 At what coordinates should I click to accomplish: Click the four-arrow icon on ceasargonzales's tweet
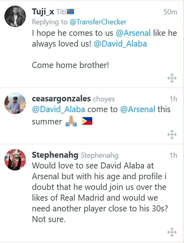pos(172,135)
